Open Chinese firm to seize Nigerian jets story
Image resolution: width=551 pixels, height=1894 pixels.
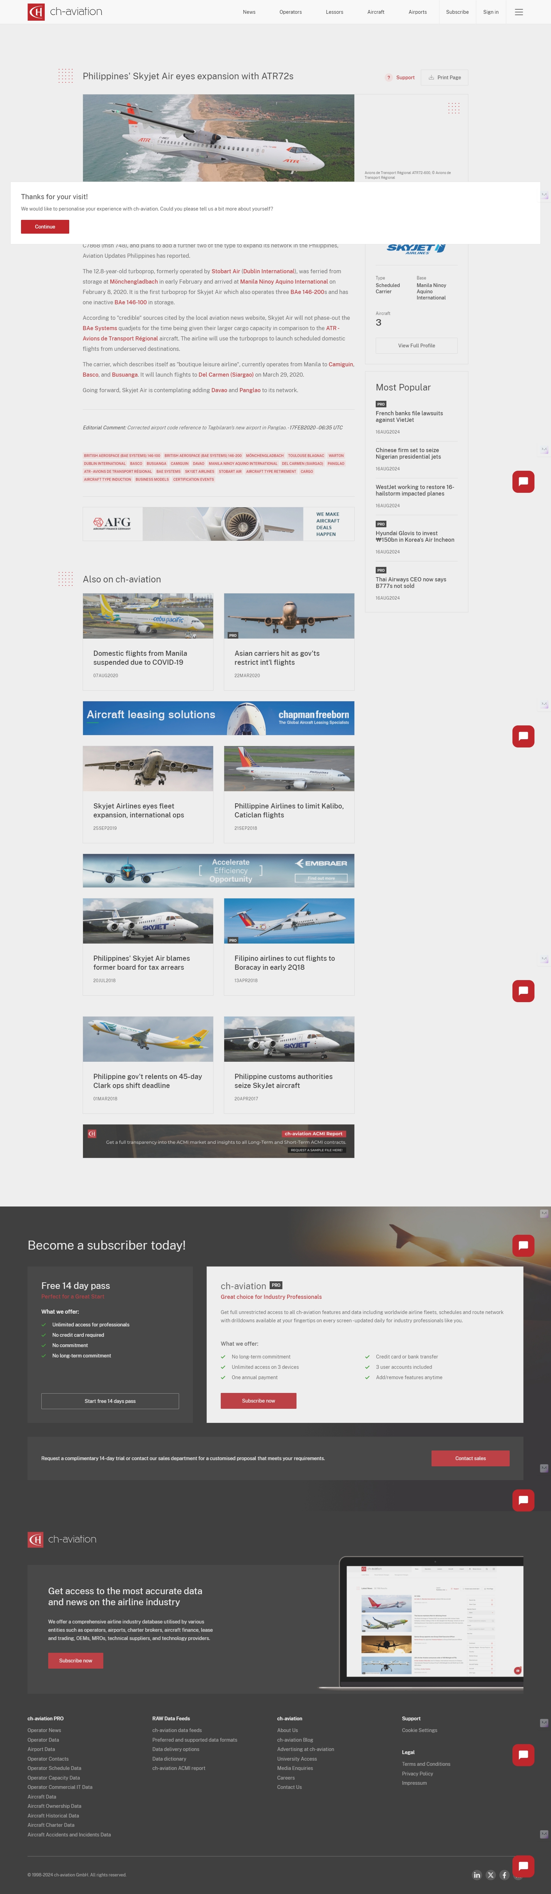tap(408, 454)
